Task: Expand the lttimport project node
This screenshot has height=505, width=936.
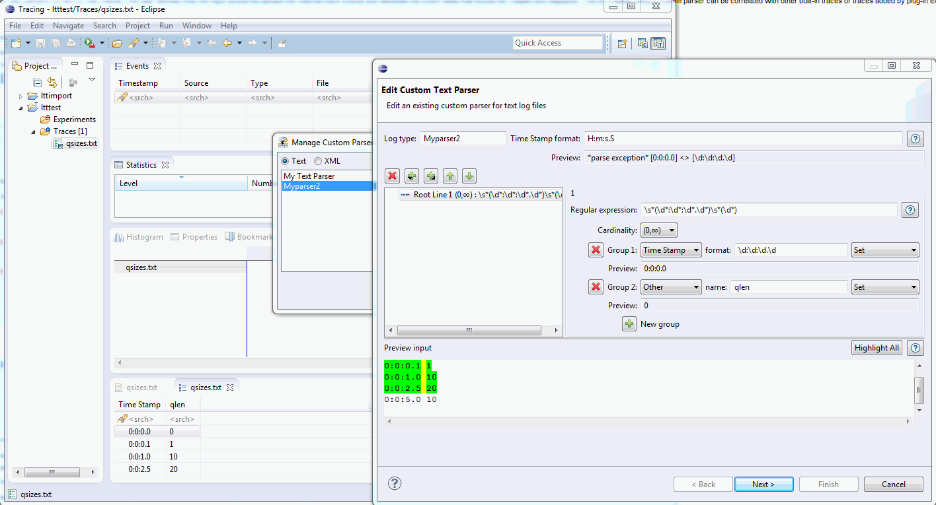Action: (x=21, y=96)
